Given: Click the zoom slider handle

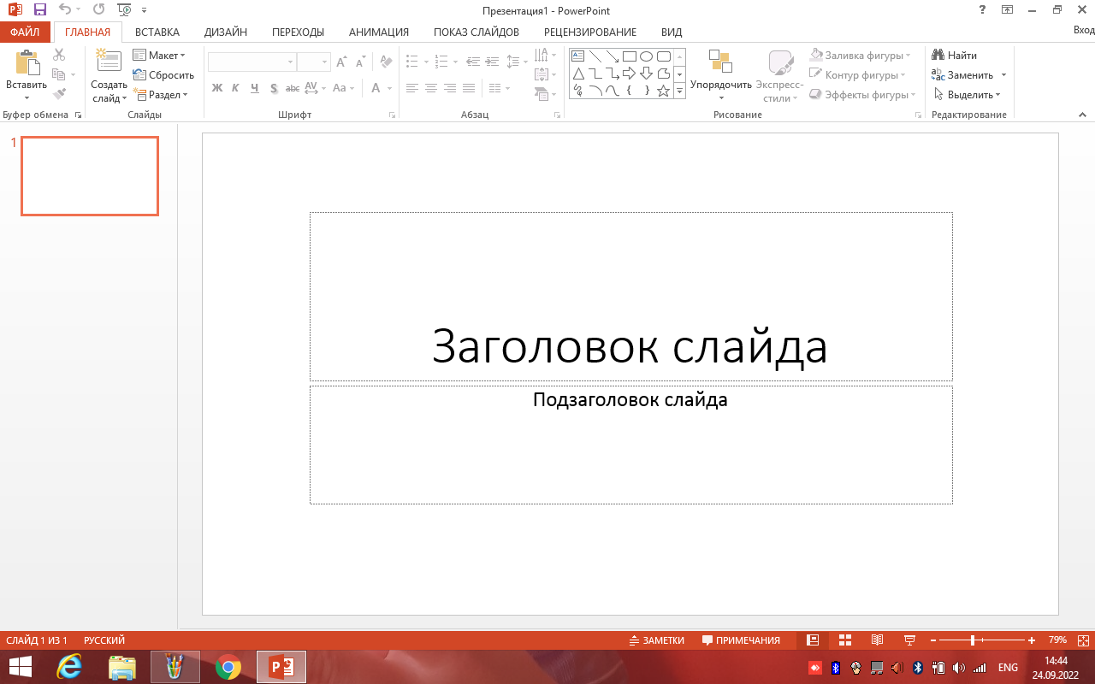Looking at the screenshot, I should [x=973, y=640].
